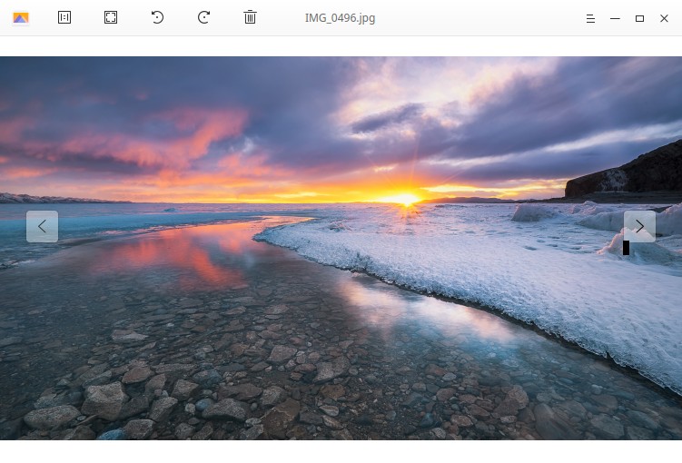Image resolution: width=682 pixels, height=463 pixels.
Task: Advance to the next image
Action: (639, 227)
